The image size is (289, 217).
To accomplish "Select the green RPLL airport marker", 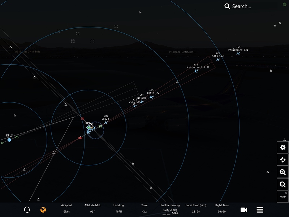I will (x=89, y=128).
